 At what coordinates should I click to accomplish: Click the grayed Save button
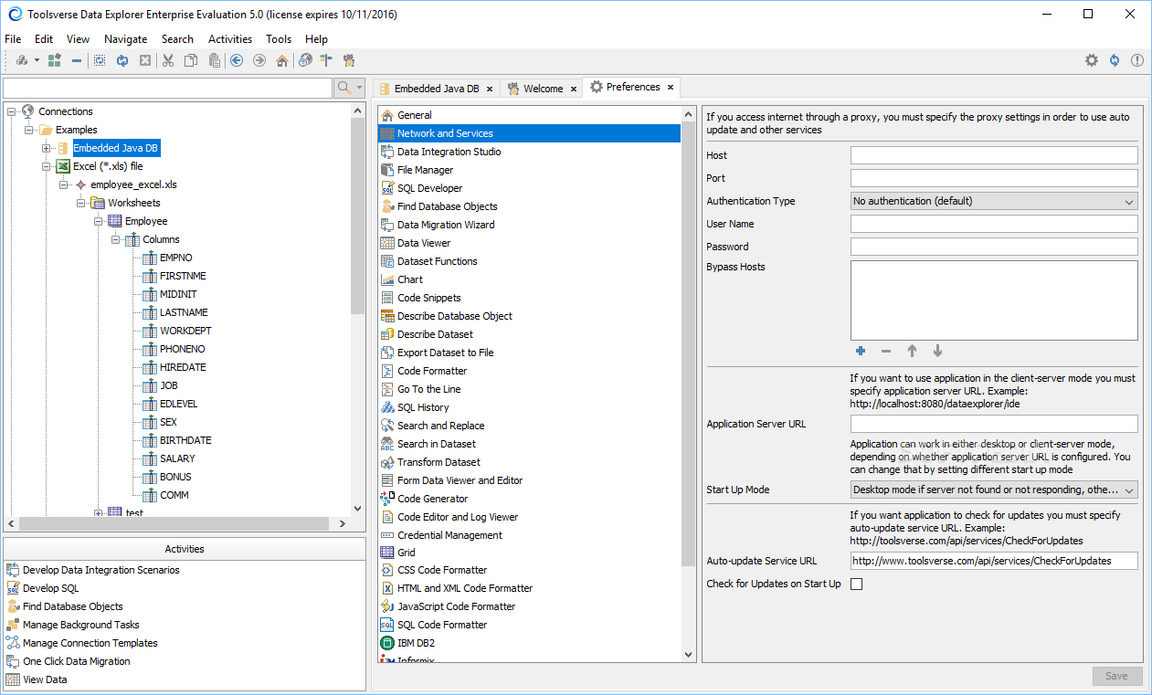[1117, 677]
